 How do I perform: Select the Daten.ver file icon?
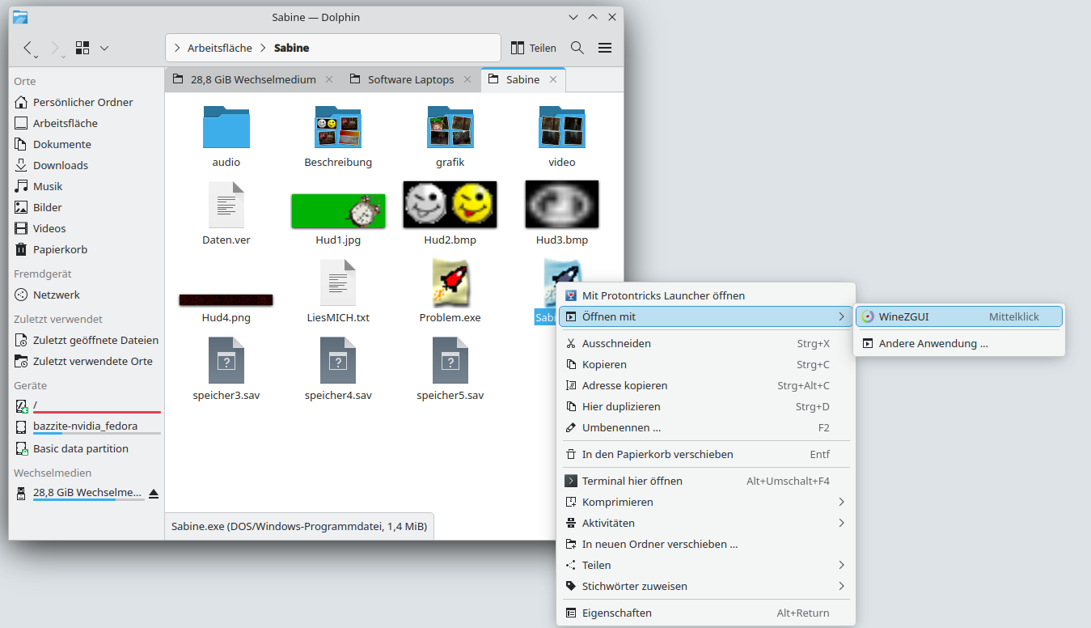(226, 205)
